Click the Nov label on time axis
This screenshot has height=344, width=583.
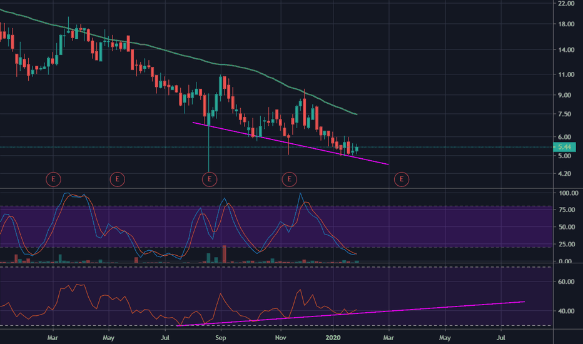coord(281,338)
